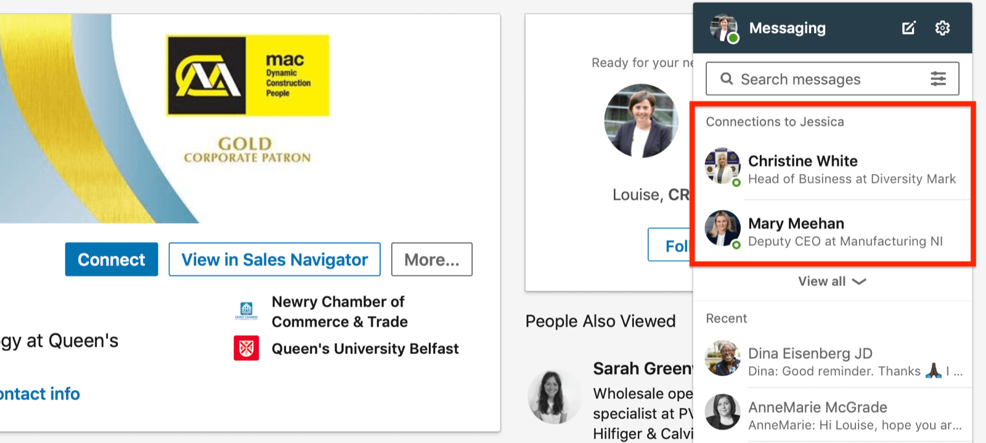This screenshot has width=986, height=443.
Task: Click the Queen's University Belfast link
Action: [365, 349]
